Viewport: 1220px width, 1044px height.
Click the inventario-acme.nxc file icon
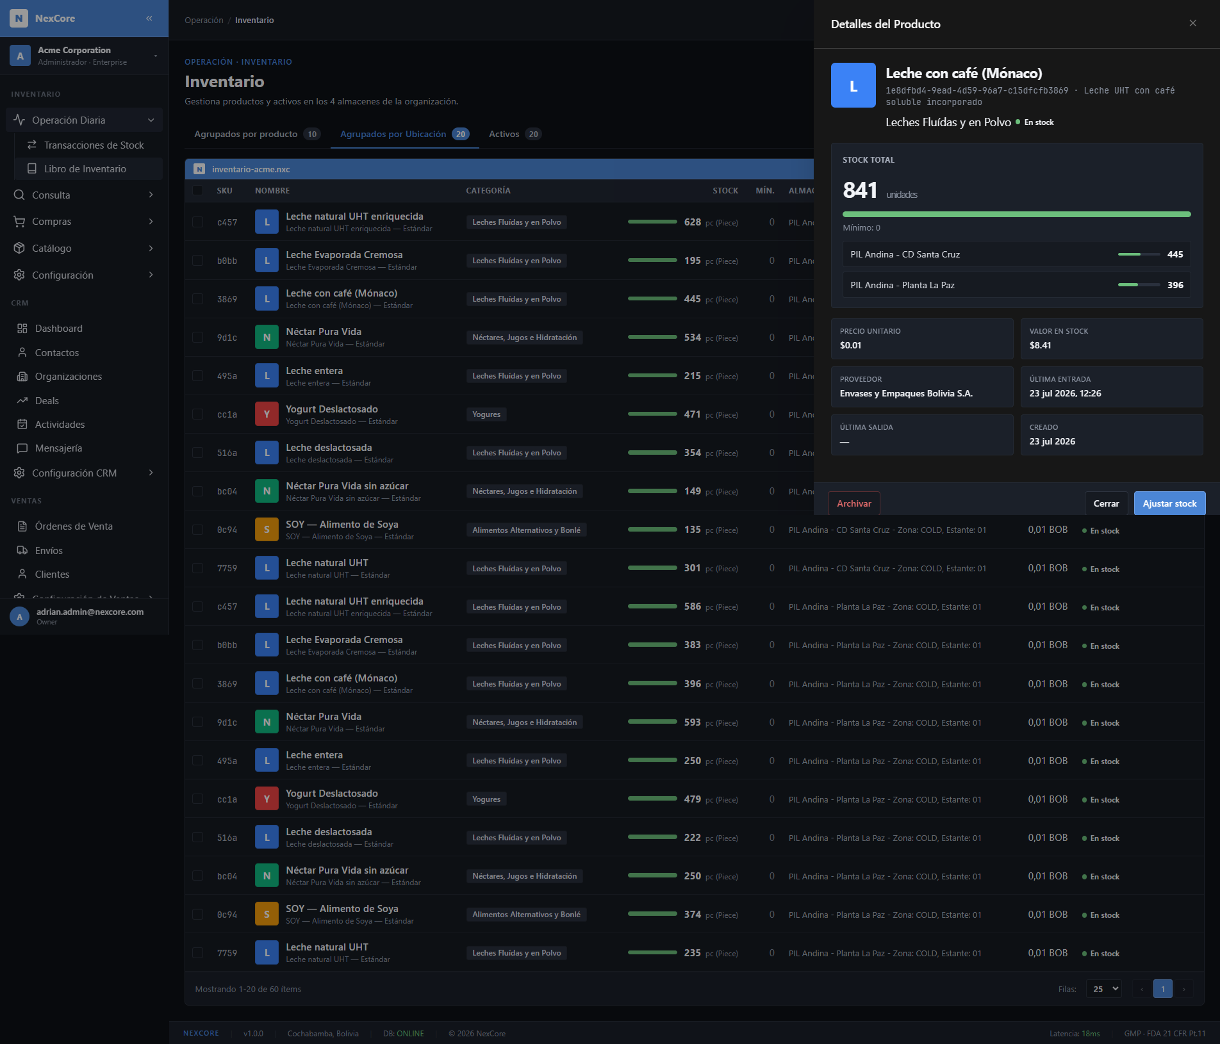pos(199,169)
